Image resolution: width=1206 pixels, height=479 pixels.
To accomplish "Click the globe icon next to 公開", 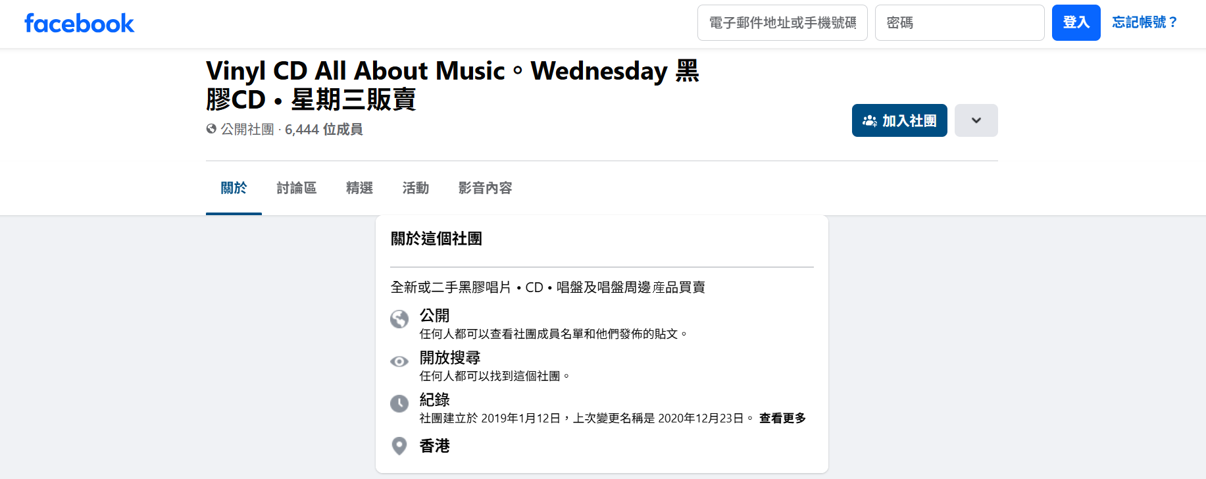I will [x=399, y=319].
